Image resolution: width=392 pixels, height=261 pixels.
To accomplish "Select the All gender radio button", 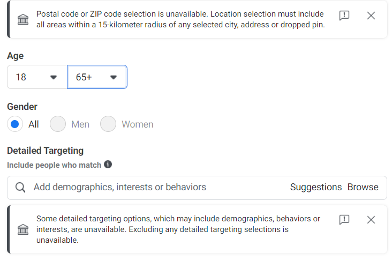I will 16,124.
